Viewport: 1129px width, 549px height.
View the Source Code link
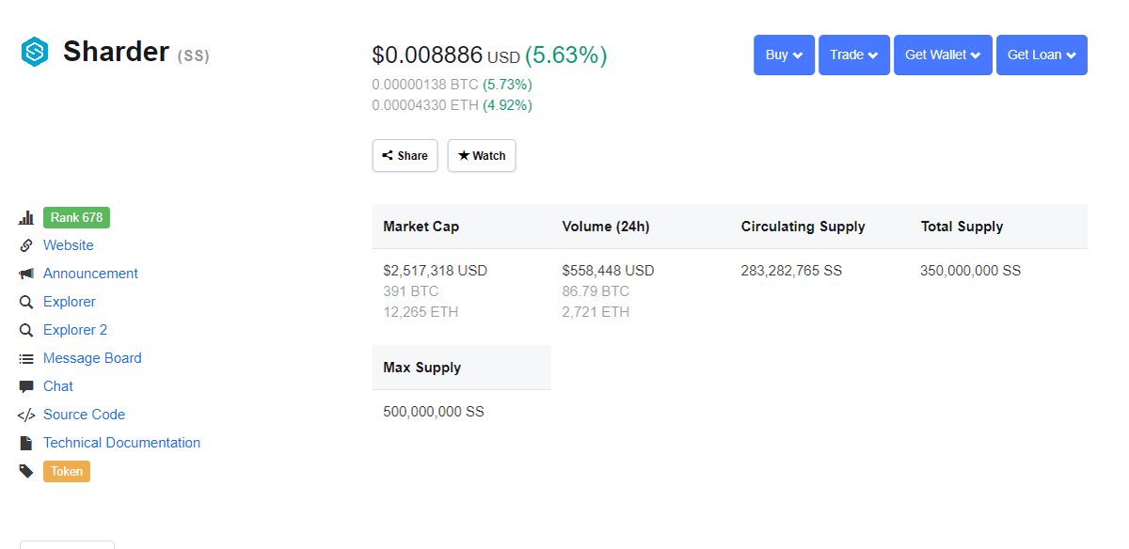click(x=84, y=415)
